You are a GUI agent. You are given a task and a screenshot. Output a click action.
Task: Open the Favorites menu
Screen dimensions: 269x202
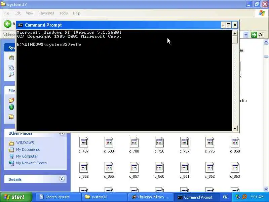click(46, 13)
